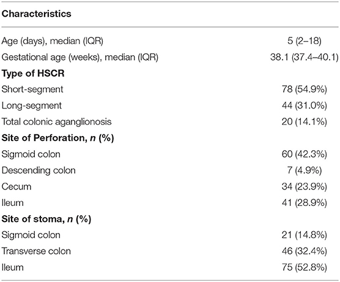Click the value 44 (31.0%)
This screenshot has width=340, height=282.
point(304,105)
